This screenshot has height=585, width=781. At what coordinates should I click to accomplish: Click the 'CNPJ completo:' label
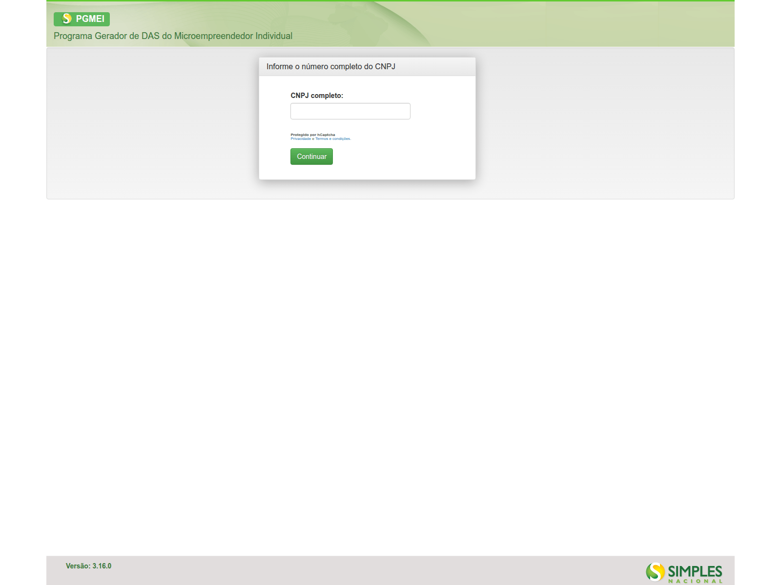317,96
